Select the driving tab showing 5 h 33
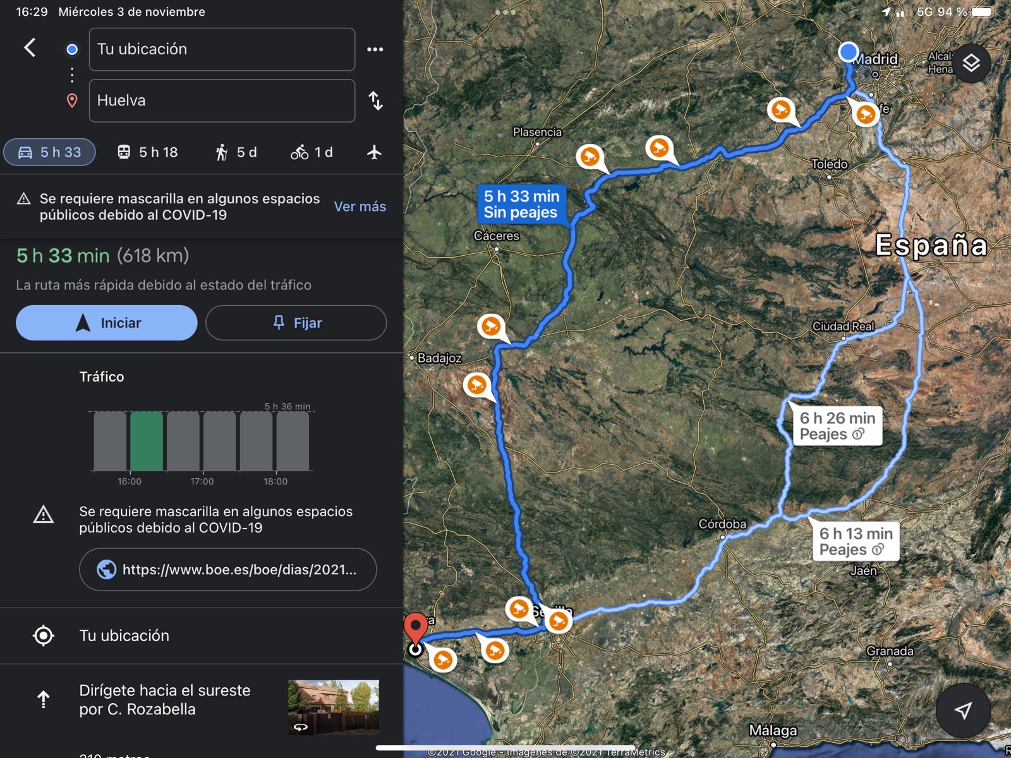Screen dimensions: 1011x758 pos(50,152)
